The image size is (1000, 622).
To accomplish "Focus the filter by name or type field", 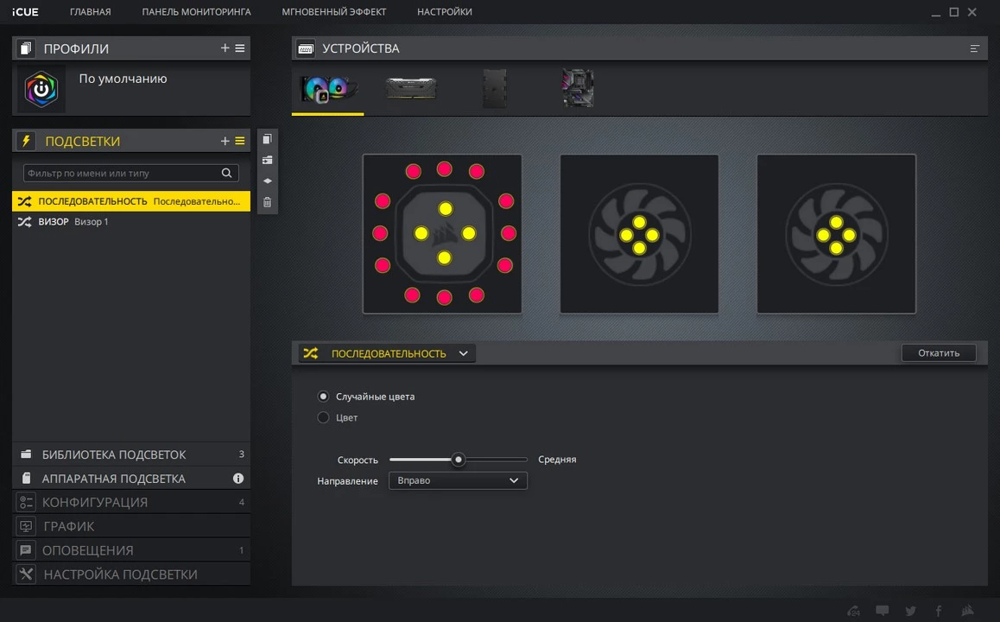I will coord(130,173).
